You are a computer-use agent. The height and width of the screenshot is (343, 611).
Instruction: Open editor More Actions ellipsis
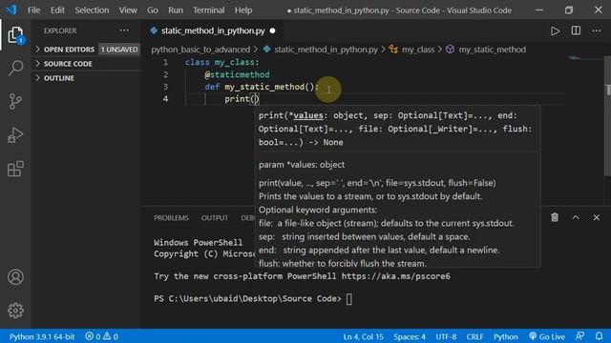(596, 30)
